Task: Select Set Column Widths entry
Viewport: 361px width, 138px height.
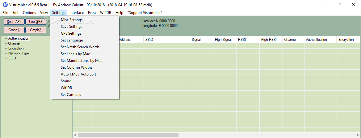Action: point(85,68)
